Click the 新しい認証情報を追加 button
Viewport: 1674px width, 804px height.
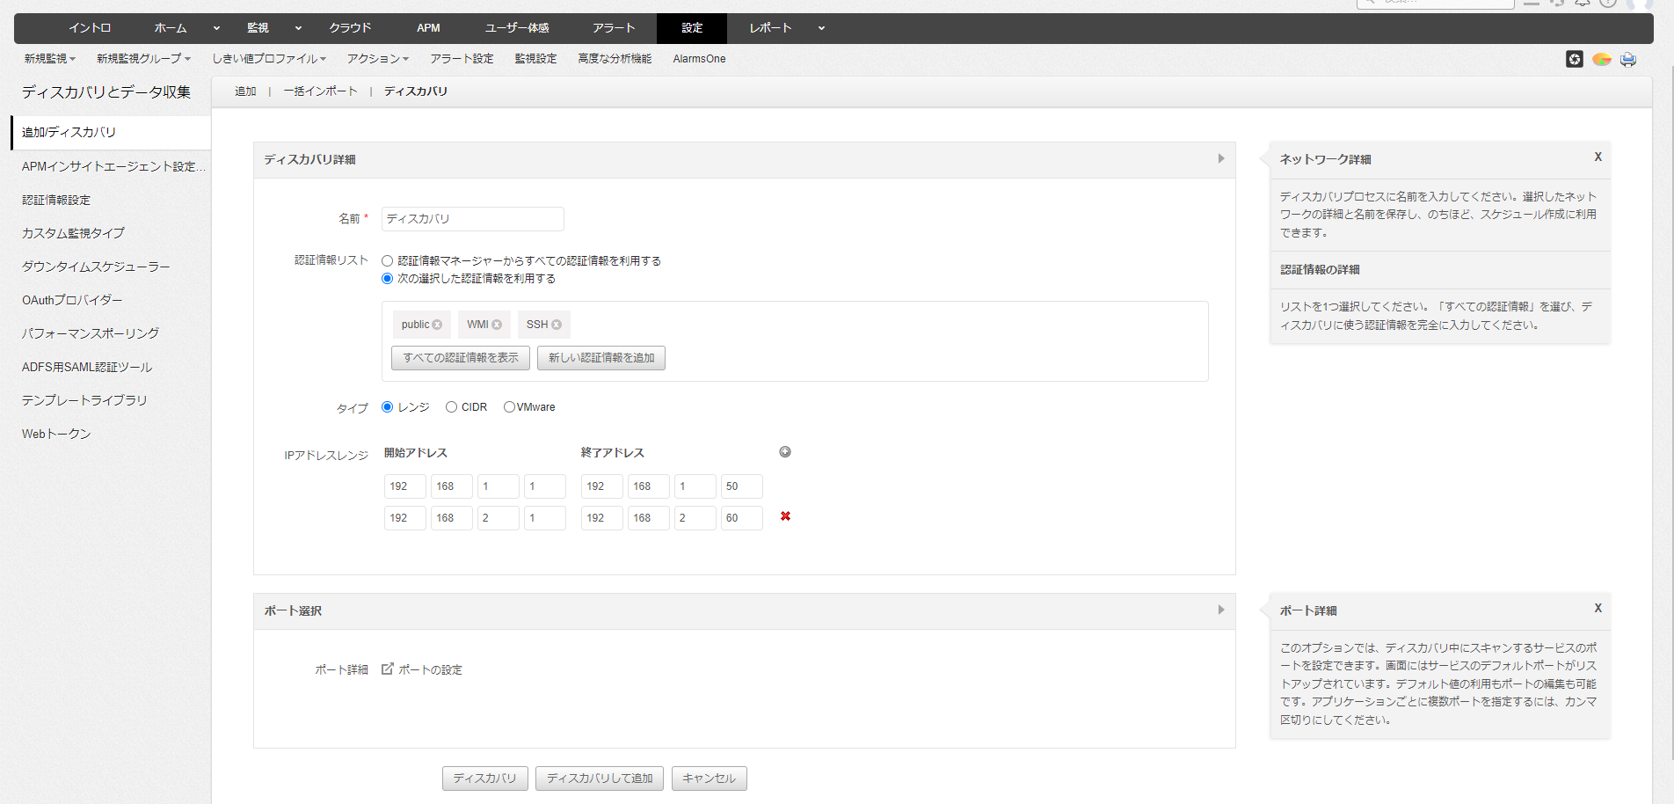(x=601, y=358)
